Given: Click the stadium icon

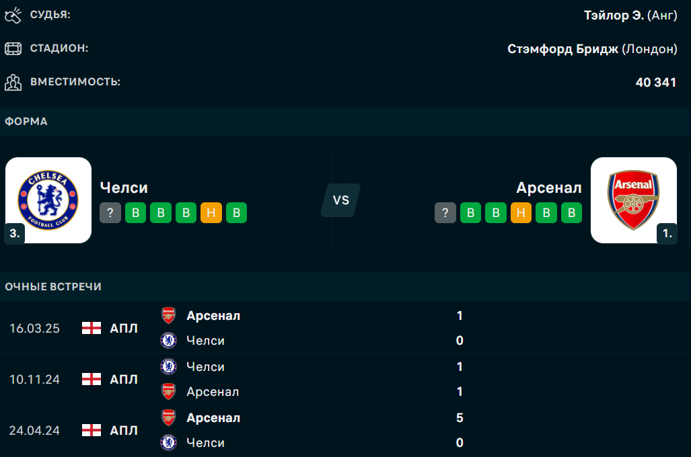Looking at the screenshot, I should click(x=13, y=49).
